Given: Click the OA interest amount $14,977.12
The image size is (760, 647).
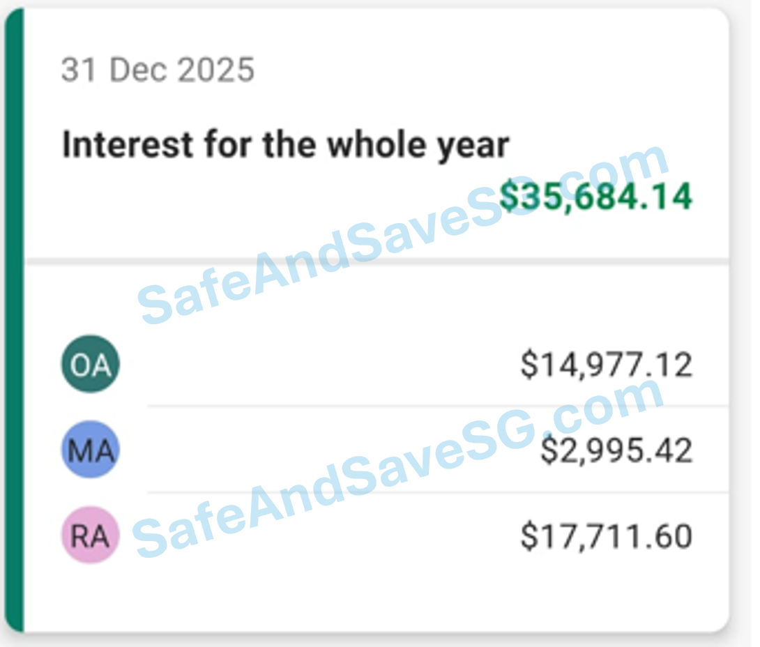Looking at the screenshot, I should click(x=606, y=363).
